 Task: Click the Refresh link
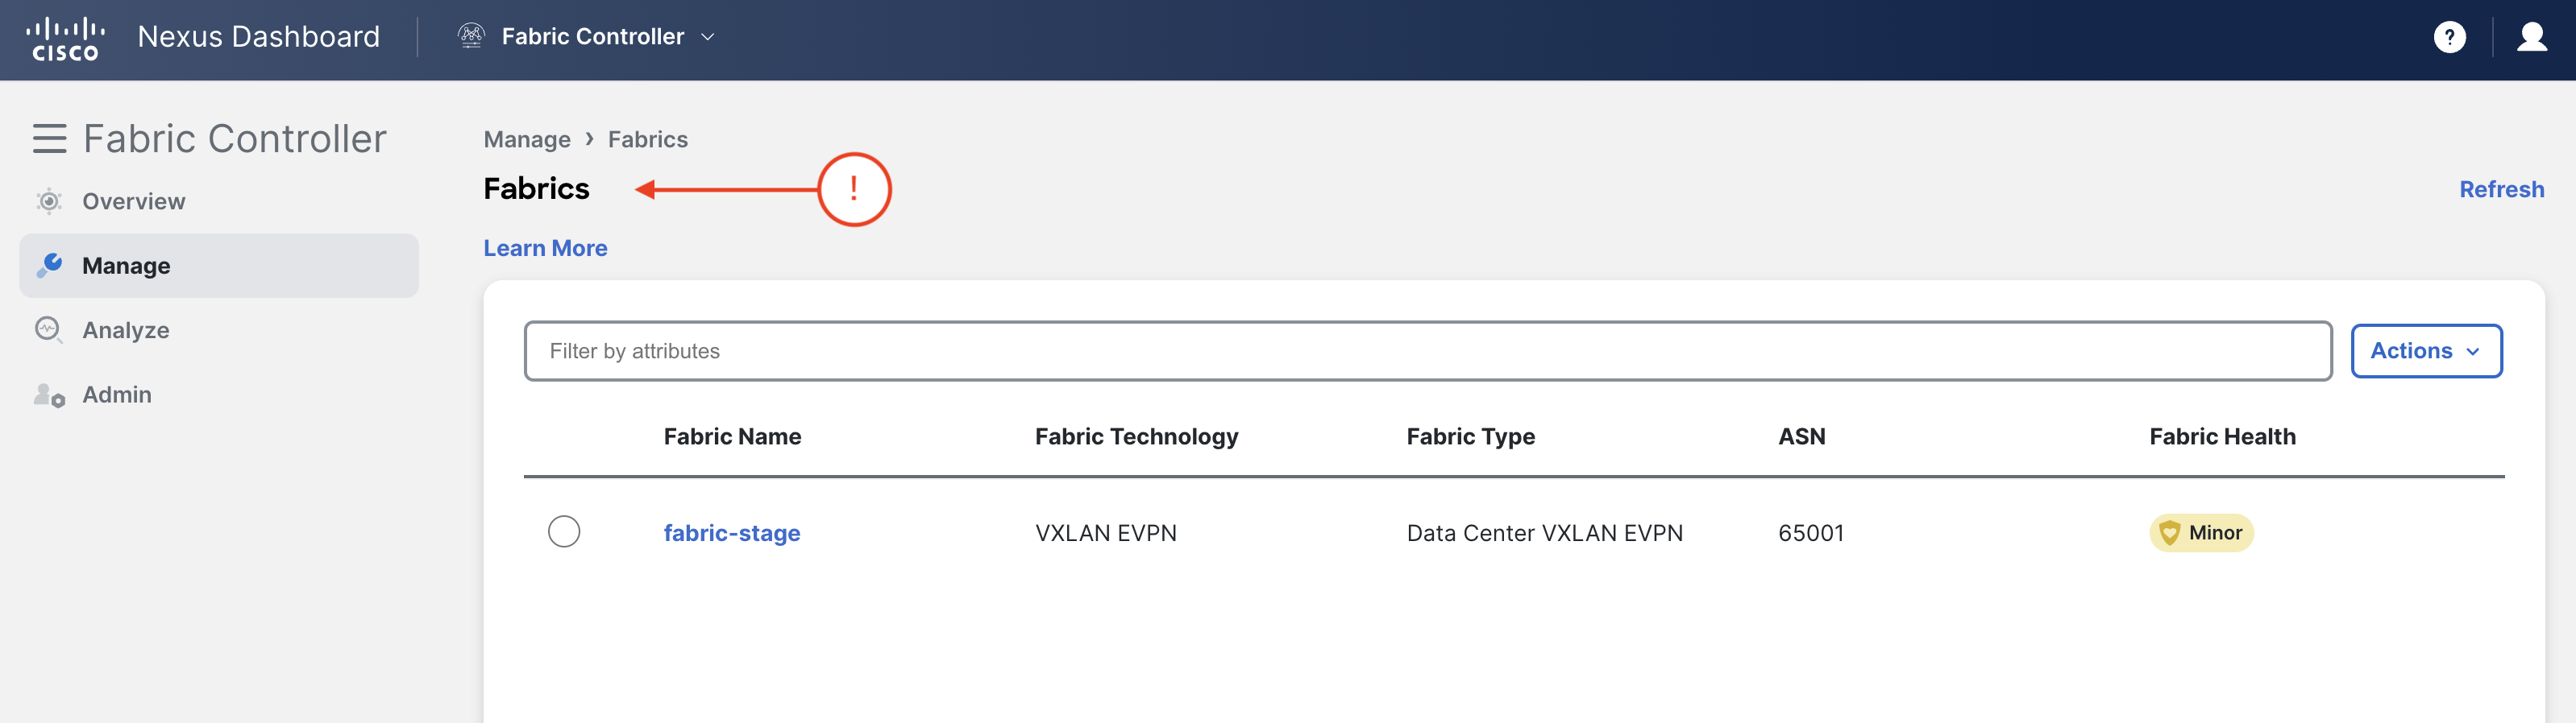[x=2501, y=188]
